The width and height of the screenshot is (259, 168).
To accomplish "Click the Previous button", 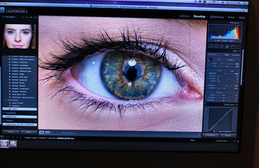I will click(x=211, y=135).
